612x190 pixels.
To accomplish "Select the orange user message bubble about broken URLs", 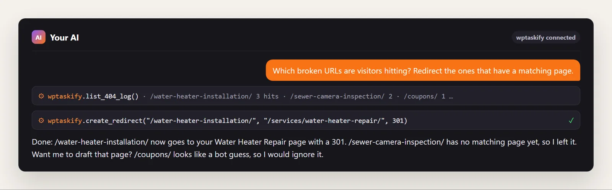I will 423,70.
